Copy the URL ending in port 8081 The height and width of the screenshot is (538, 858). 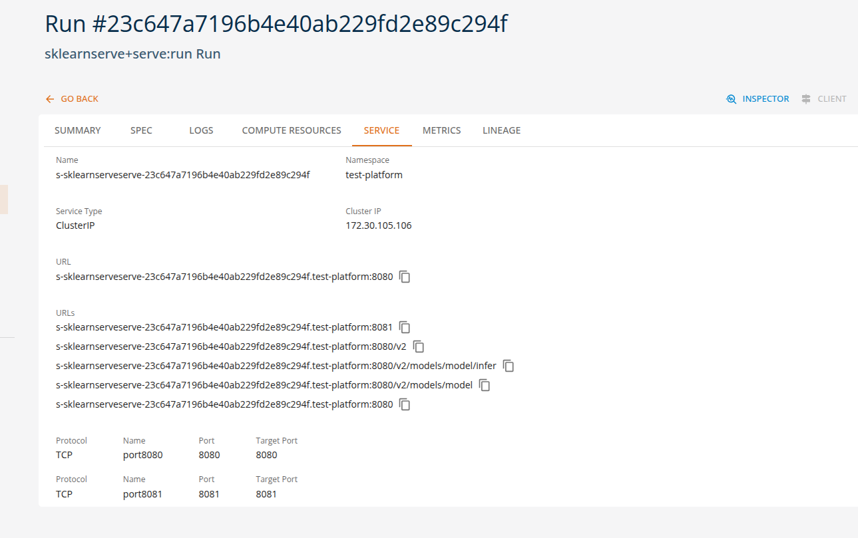[405, 327]
